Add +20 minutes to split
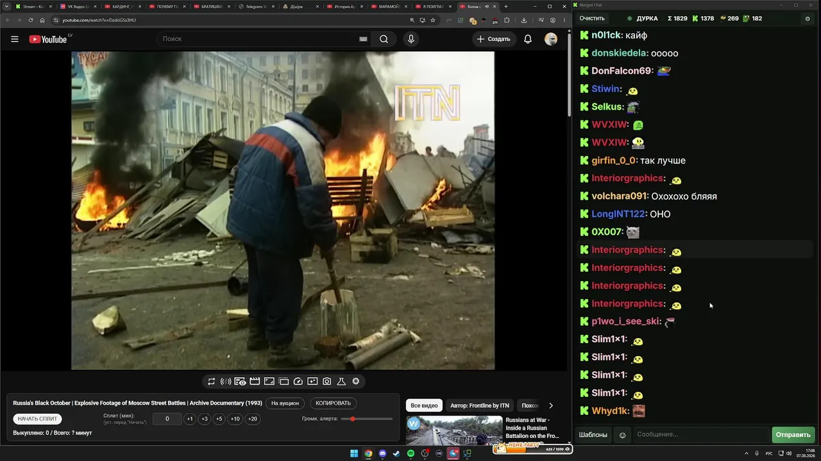Screen dimensions: 821x461 click(x=253, y=419)
